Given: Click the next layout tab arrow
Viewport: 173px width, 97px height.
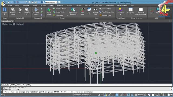Looking at the screenshot, I should (6, 85).
